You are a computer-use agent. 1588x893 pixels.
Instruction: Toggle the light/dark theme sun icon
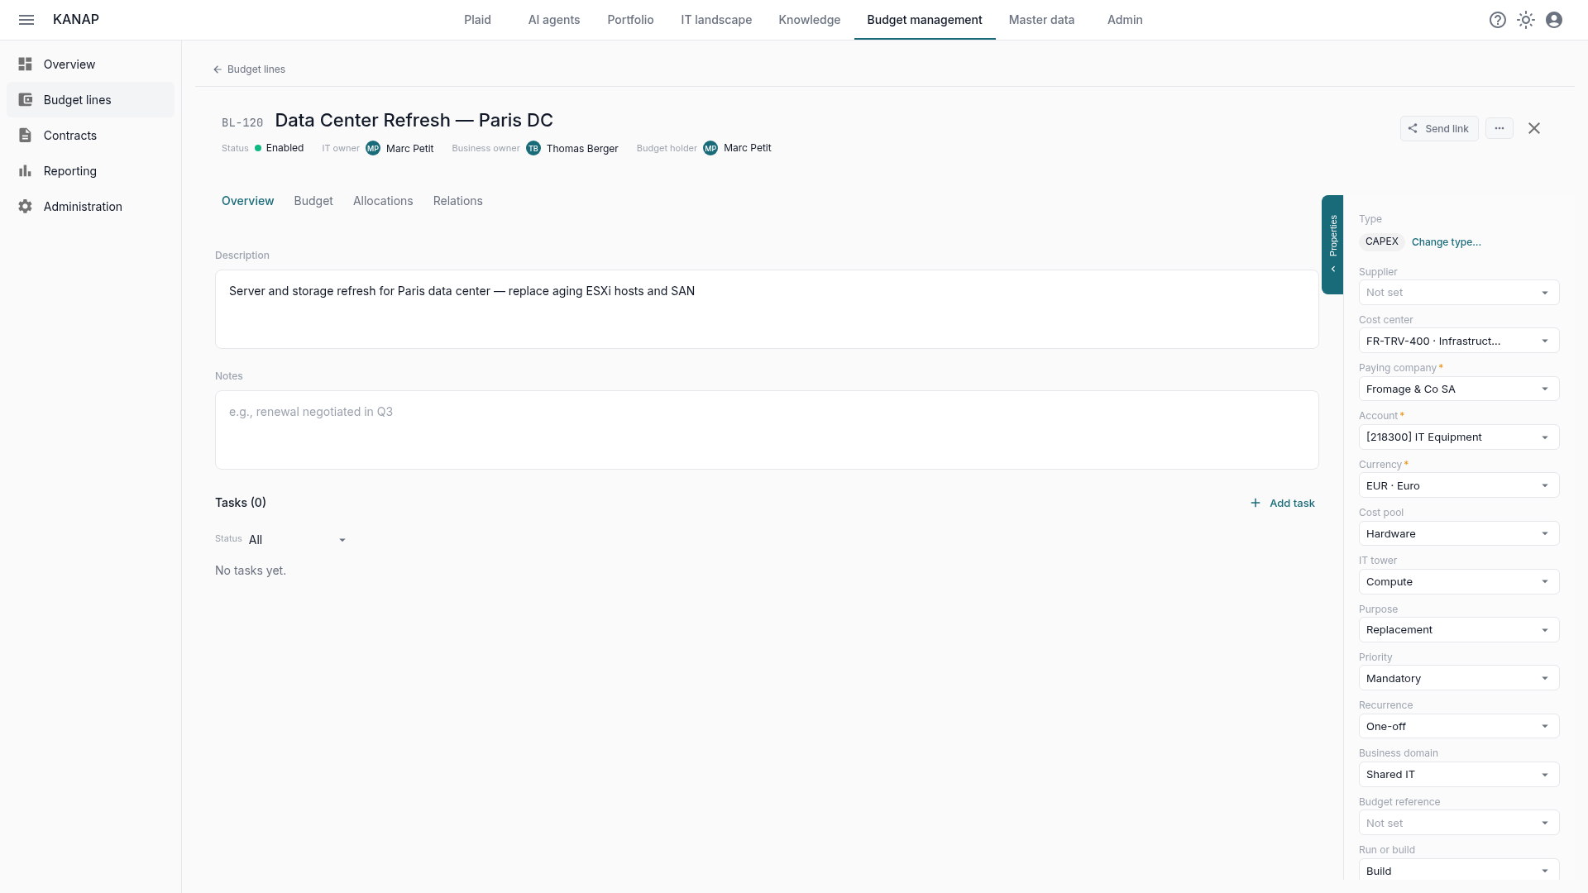1526,20
